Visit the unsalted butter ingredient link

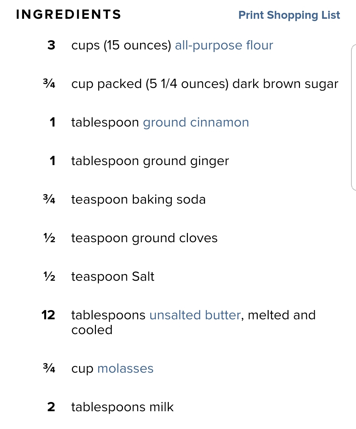tap(195, 315)
